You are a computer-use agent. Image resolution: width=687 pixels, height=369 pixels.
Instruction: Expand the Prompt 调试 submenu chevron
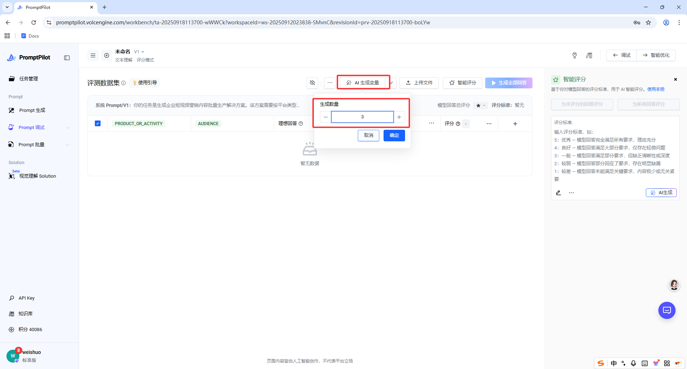click(68, 128)
